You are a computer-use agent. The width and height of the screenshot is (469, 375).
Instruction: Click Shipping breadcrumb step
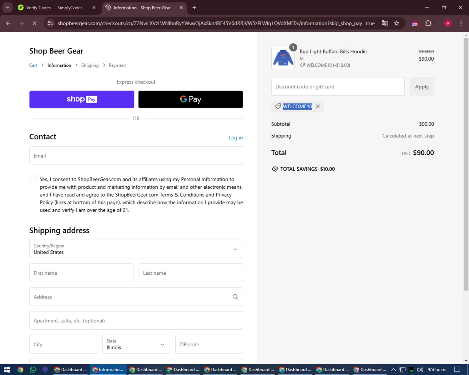click(x=90, y=65)
